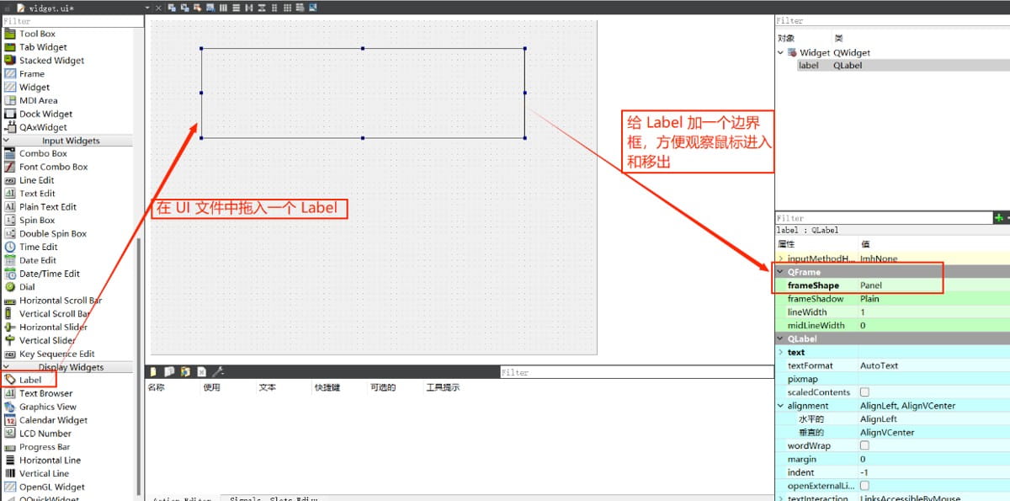Select the LCD Number widget
The image size is (1010, 501).
(x=45, y=433)
